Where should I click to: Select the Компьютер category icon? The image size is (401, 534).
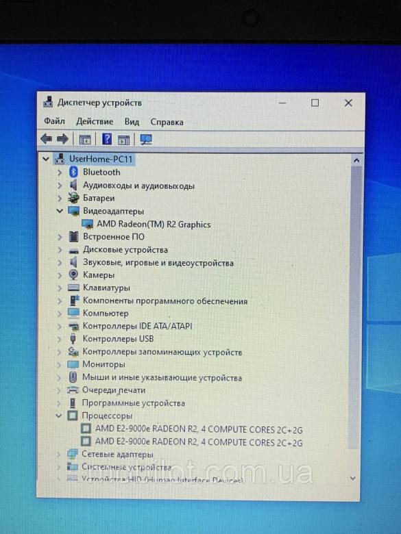coord(73,313)
